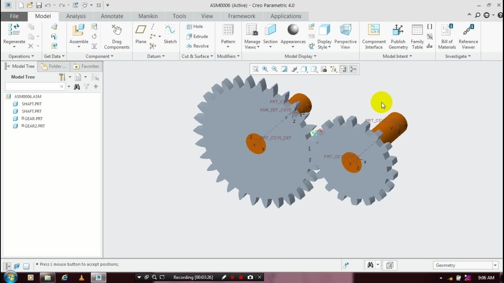
Task: Toggle spin center display in graphics toolbar
Action: pyautogui.click(x=353, y=69)
